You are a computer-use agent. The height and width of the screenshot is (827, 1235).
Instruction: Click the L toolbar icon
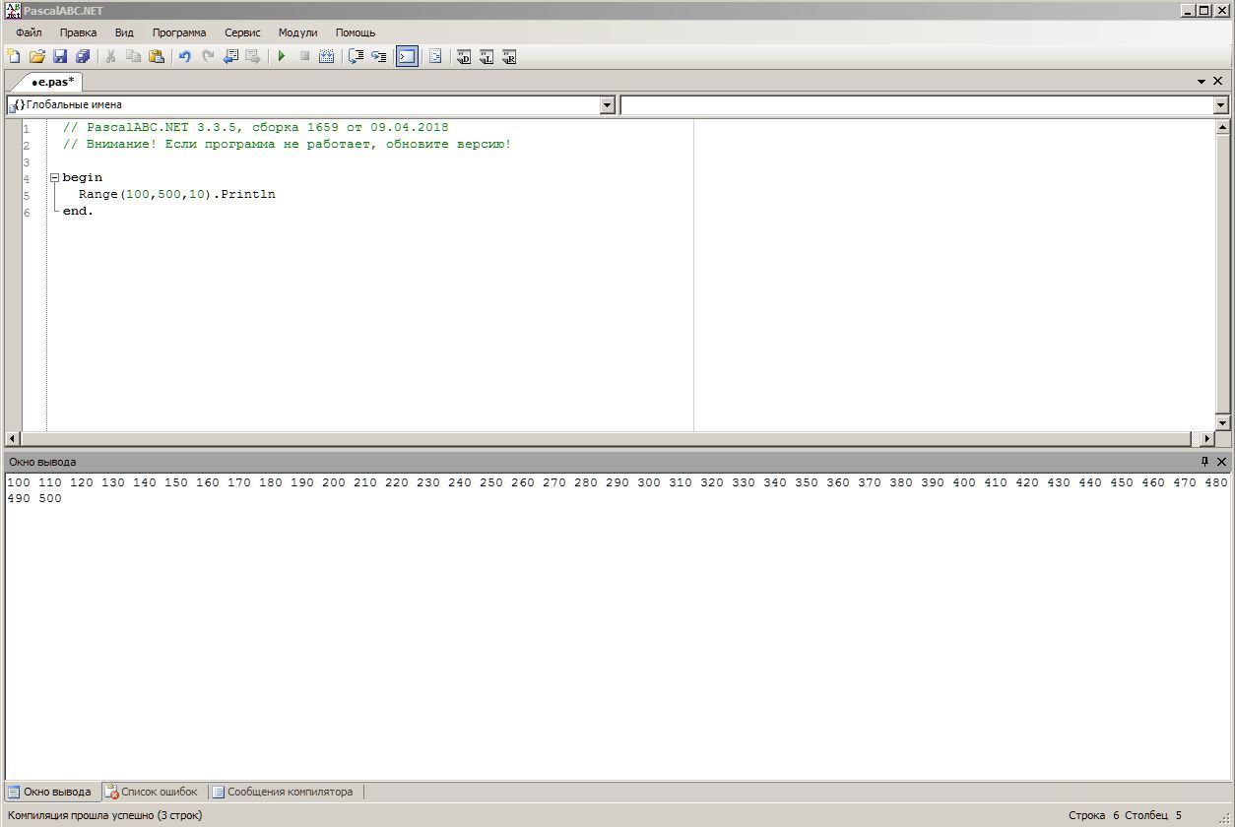point(487,57)
